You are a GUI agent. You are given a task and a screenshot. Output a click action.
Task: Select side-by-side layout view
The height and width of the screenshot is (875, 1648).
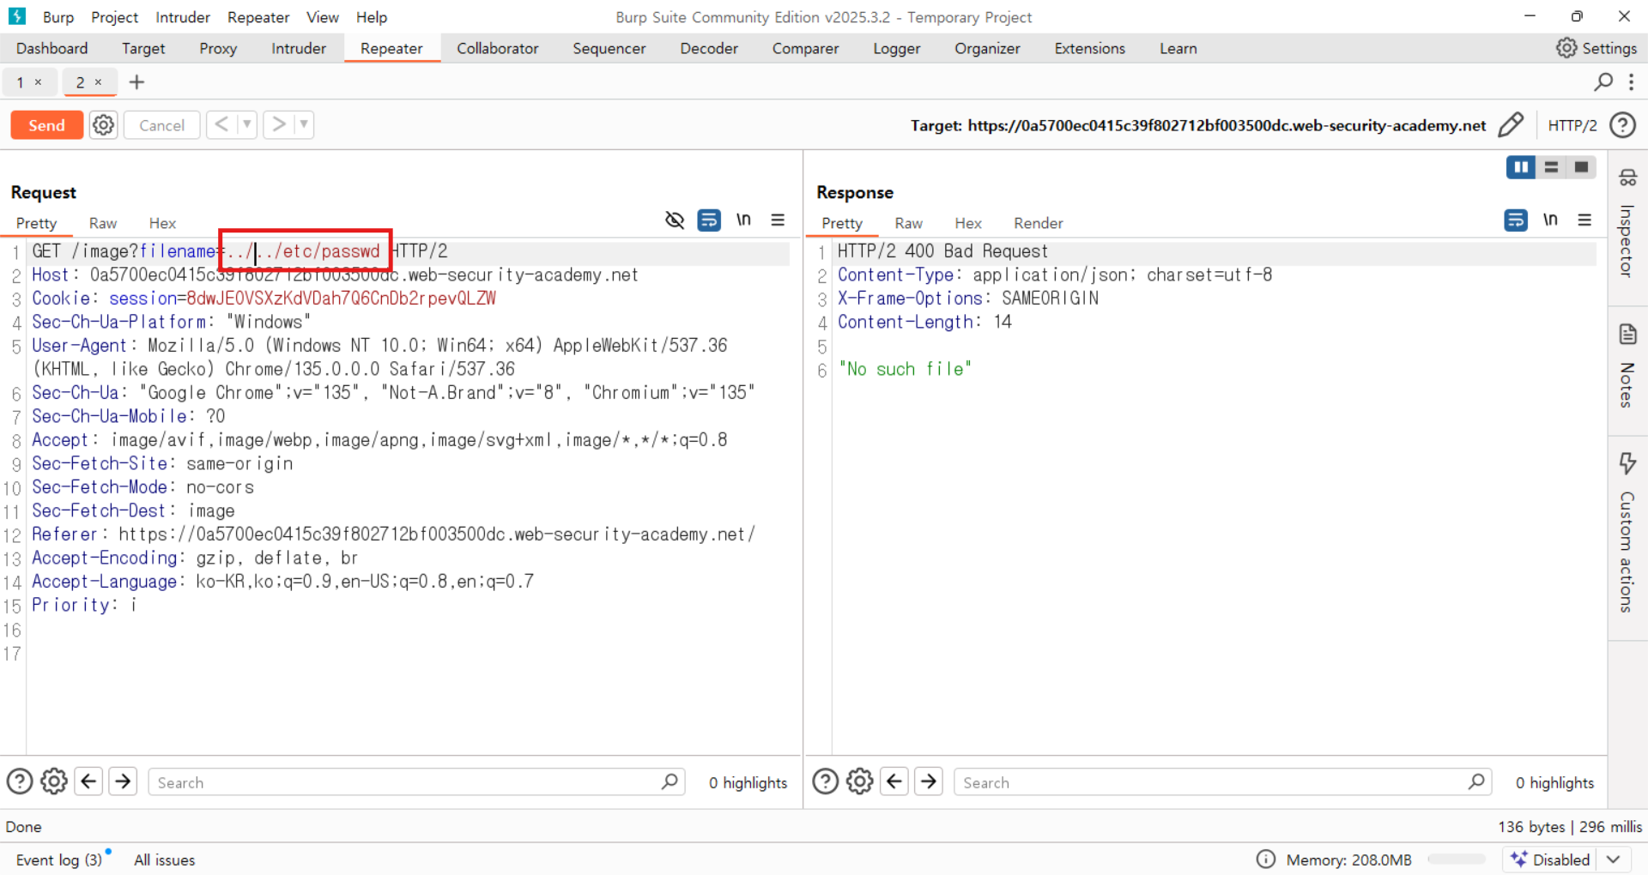tap(1521, 167)
